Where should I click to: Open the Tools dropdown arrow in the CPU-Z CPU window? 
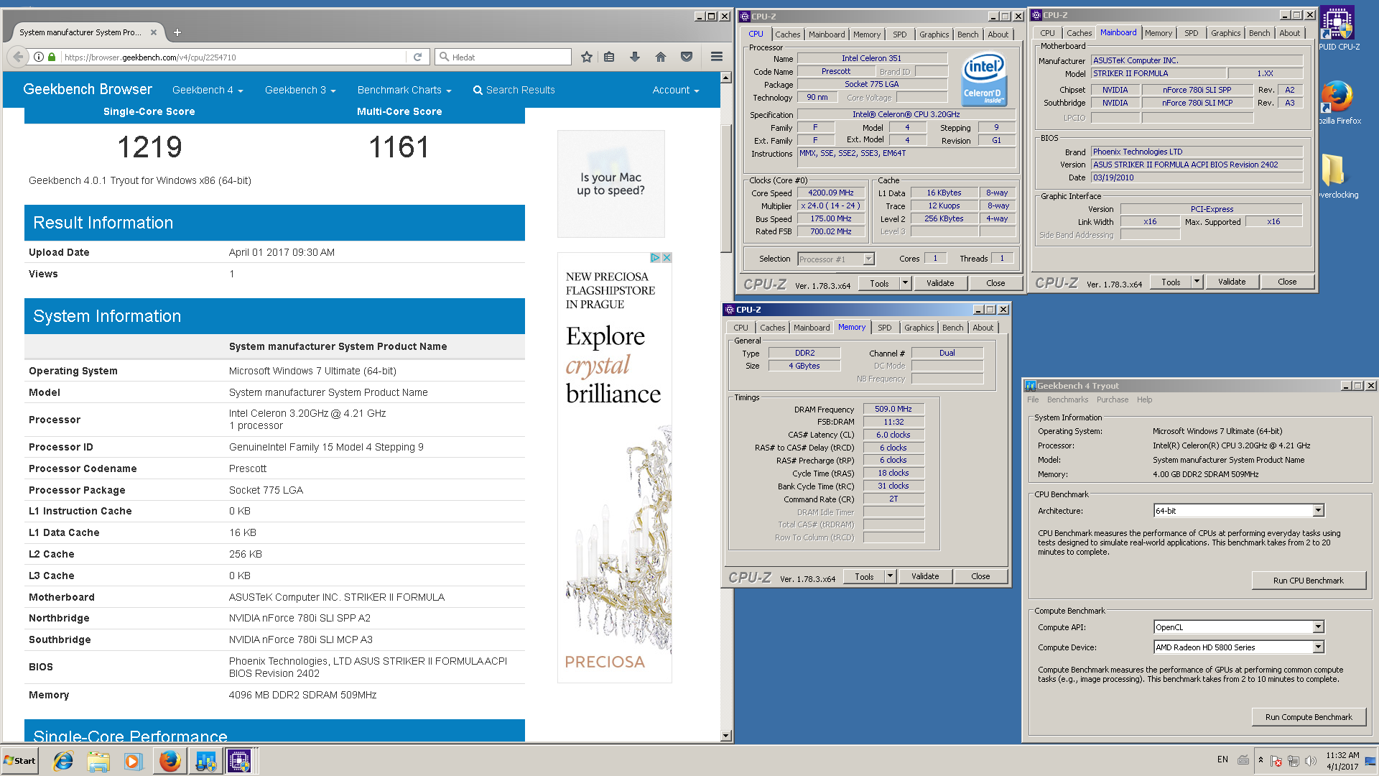point(906,283)
